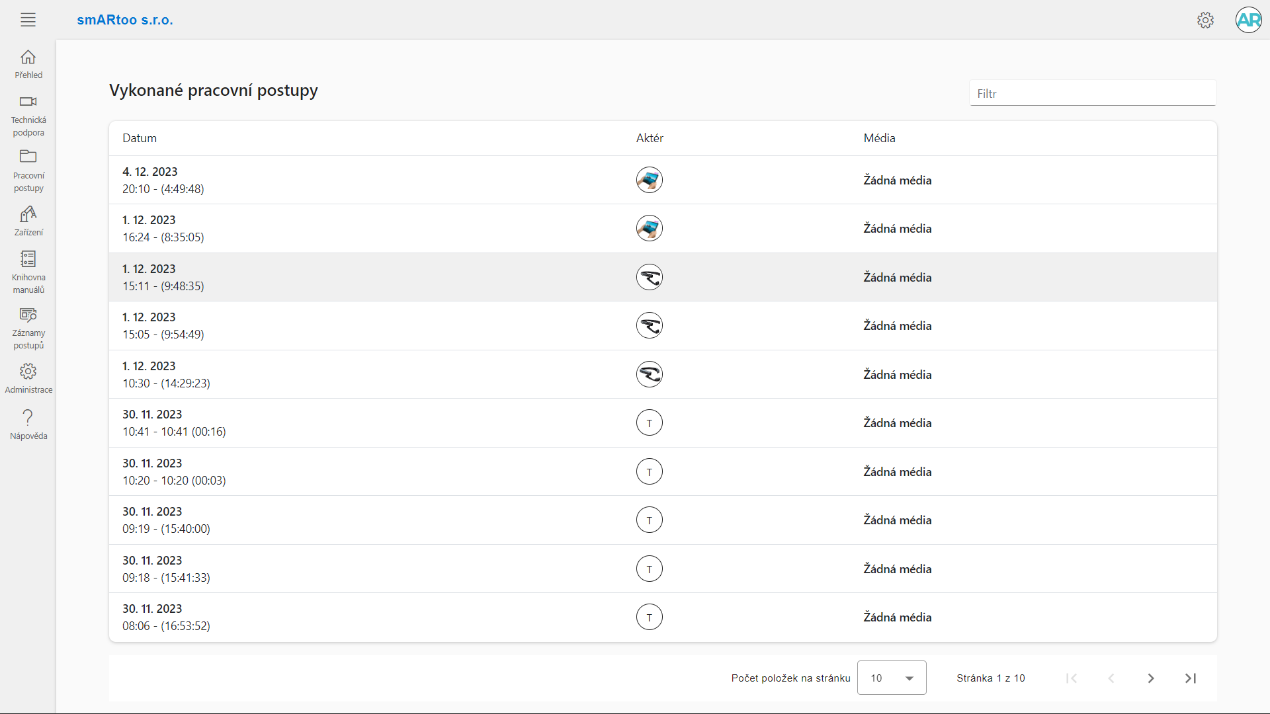Viewport: 1270px width, 714px height.
Task: Click Aktér column header
Action: coord(650,138)
